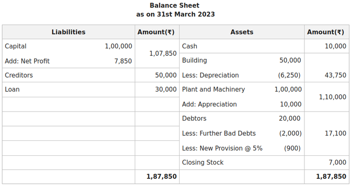
Task: Click the 1,07,850 capital total
Action: pyautogui.click(x=163, y=53)
